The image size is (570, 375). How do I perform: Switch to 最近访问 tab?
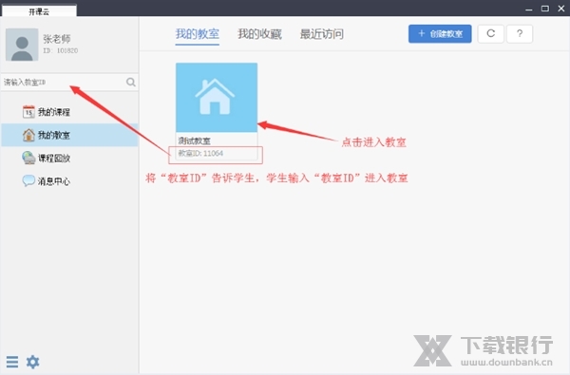click(x=322, y=34)
